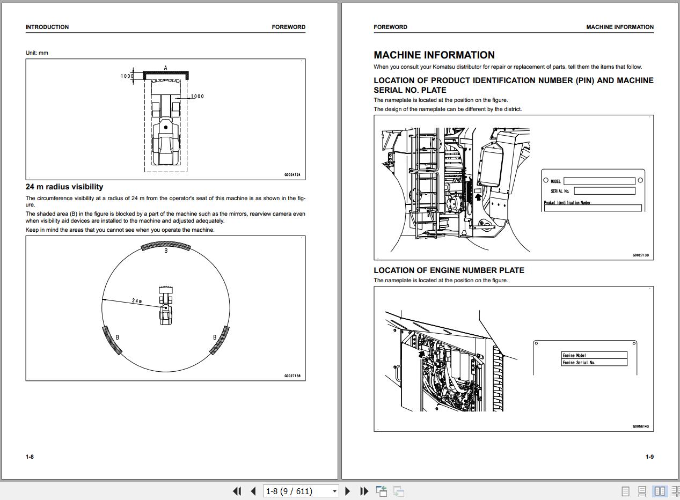The image size is (680, 500).
Task: Jump to the last page
Action: click(x=364, y=491)
